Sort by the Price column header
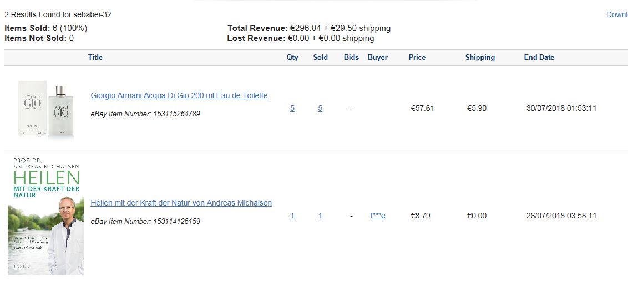The width and height of the screenshot is (628, 282). tap(417, 57)
